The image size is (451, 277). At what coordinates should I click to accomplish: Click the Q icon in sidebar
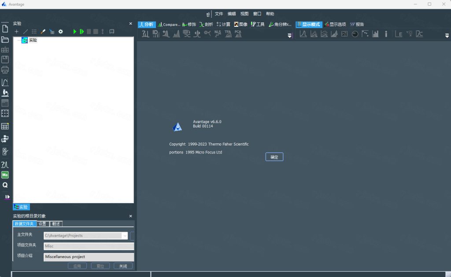tap(5, 185)
